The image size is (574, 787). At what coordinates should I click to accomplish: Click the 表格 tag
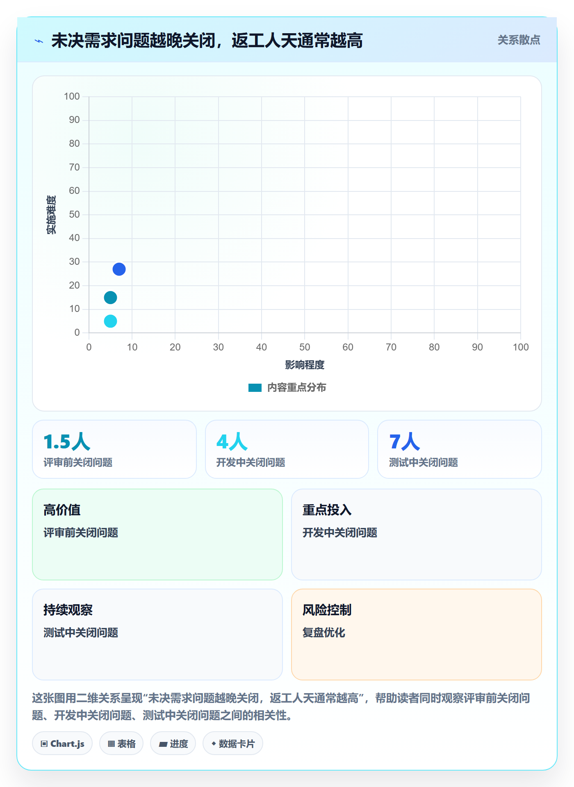121,744
